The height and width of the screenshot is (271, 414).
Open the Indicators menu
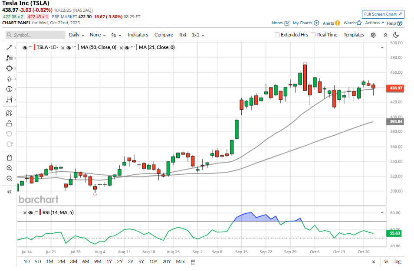pos(138,35)
